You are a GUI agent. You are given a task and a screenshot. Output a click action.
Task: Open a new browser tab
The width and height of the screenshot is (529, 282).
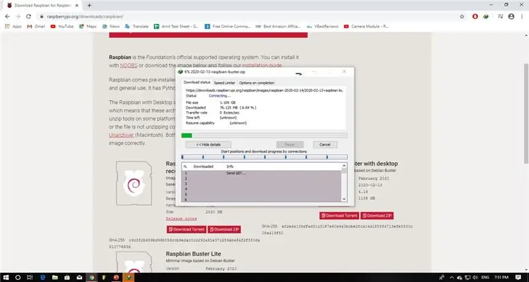(x=89, y=5)
